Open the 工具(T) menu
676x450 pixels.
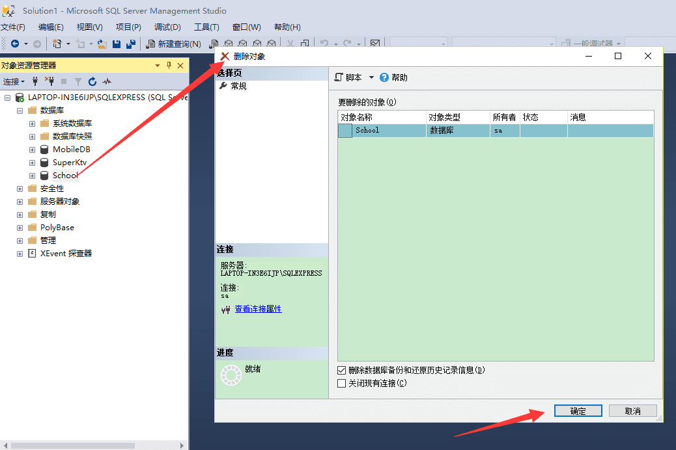pyautogui.click(x=206, y=27)
